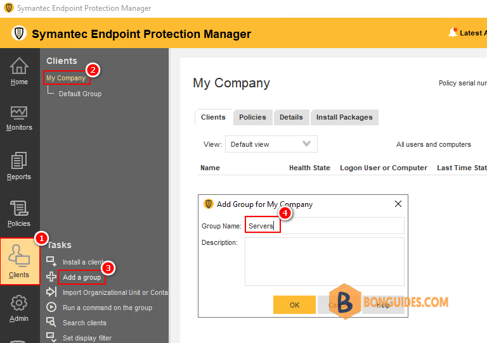Switch to the Install Packages tab

point(344,117)
